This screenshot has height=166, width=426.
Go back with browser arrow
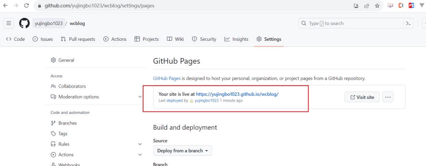(5, 5)
